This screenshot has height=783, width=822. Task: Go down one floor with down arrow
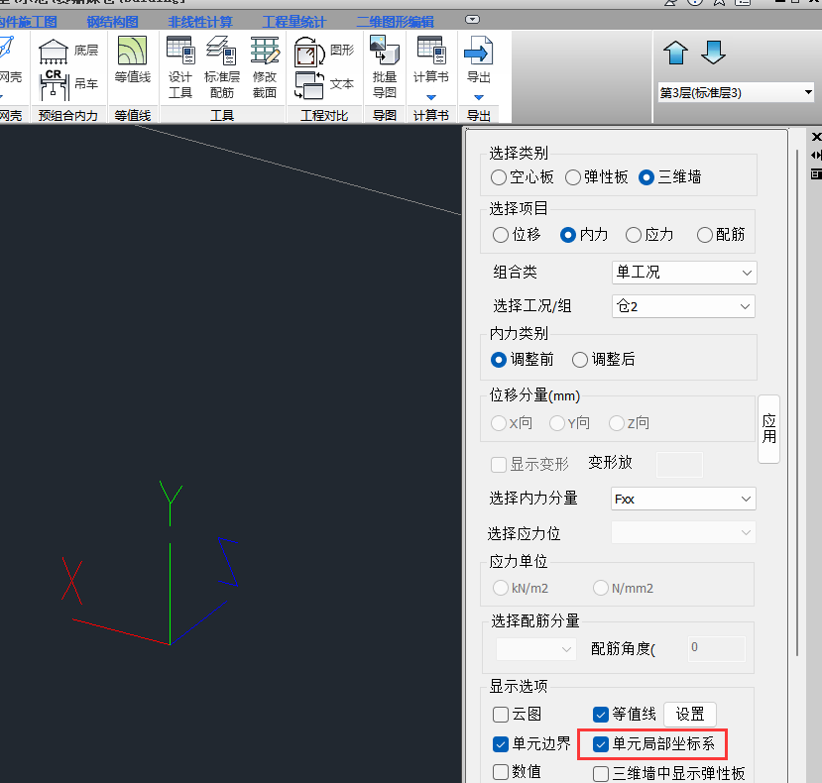pyautogui.click(x=713, y=53)
